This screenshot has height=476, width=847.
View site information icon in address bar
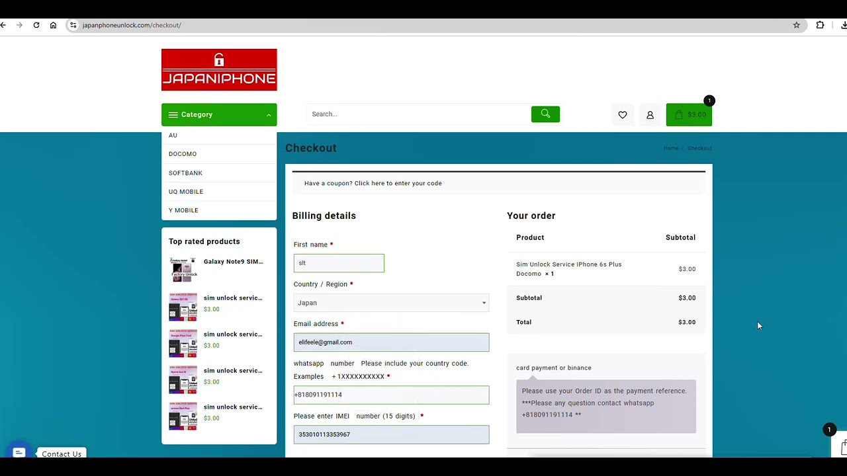[73, 25]
